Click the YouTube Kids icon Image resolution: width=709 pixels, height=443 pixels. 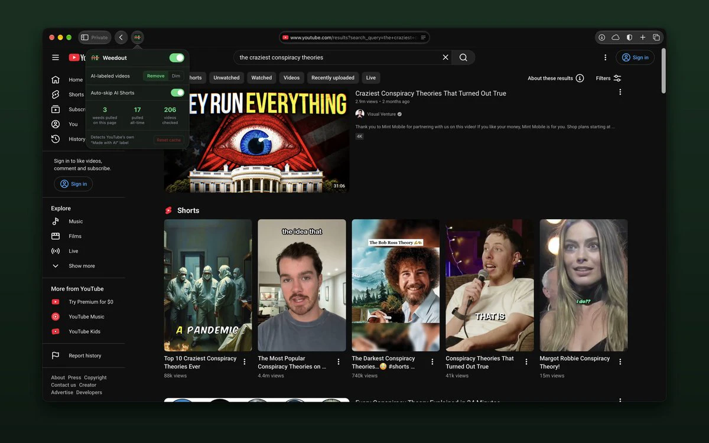coord(56,331)
